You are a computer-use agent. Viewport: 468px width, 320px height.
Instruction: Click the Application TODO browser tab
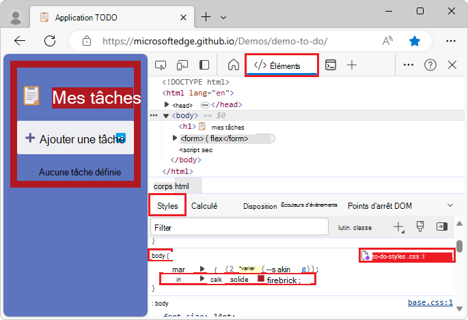point(112,17)
